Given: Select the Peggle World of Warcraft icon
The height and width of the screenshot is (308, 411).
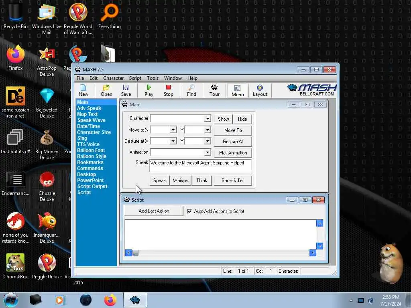Looking at the screenshot, I should pyautogui.click(x=78, y=19).
